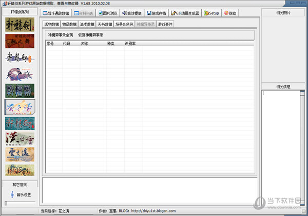Screen dimensions: 308x216
Task: Click the 帮助 help icon
Action: 230,13
